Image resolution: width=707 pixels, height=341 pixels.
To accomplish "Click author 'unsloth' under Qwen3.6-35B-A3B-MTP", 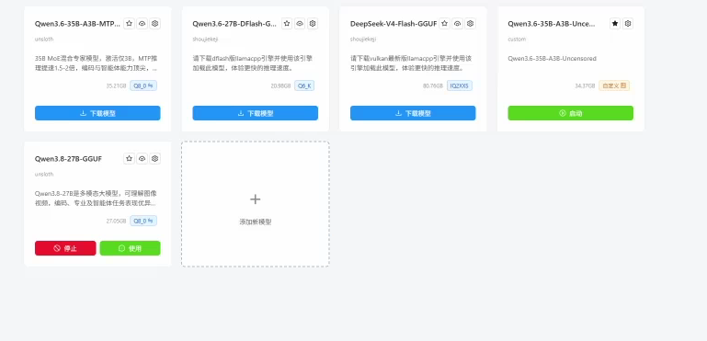I will point(44,40).
